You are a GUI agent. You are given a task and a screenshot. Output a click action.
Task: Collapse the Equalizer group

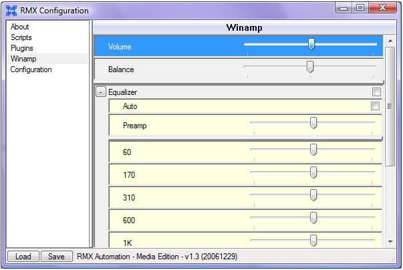[101, 92]
